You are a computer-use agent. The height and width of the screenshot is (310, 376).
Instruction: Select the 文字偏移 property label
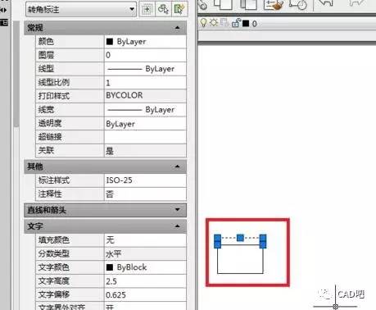point(54,294)
